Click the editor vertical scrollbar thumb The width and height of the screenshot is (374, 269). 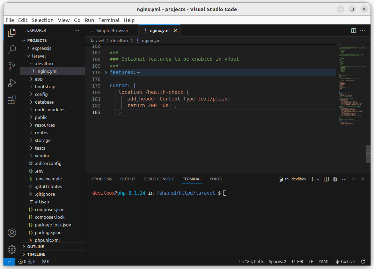[368, 154]
